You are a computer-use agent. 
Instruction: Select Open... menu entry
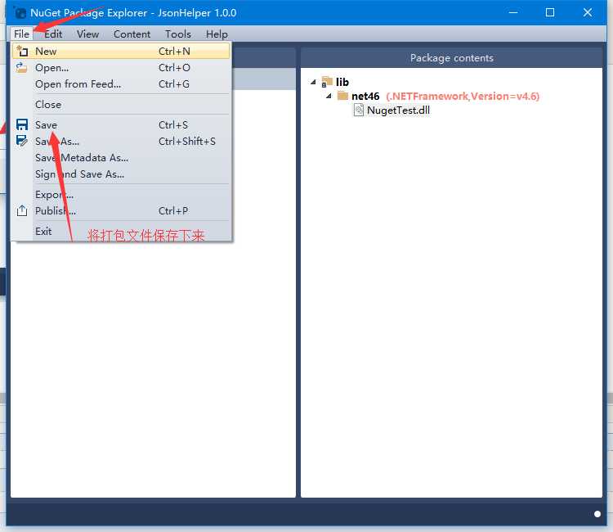(x=121, y=68)
